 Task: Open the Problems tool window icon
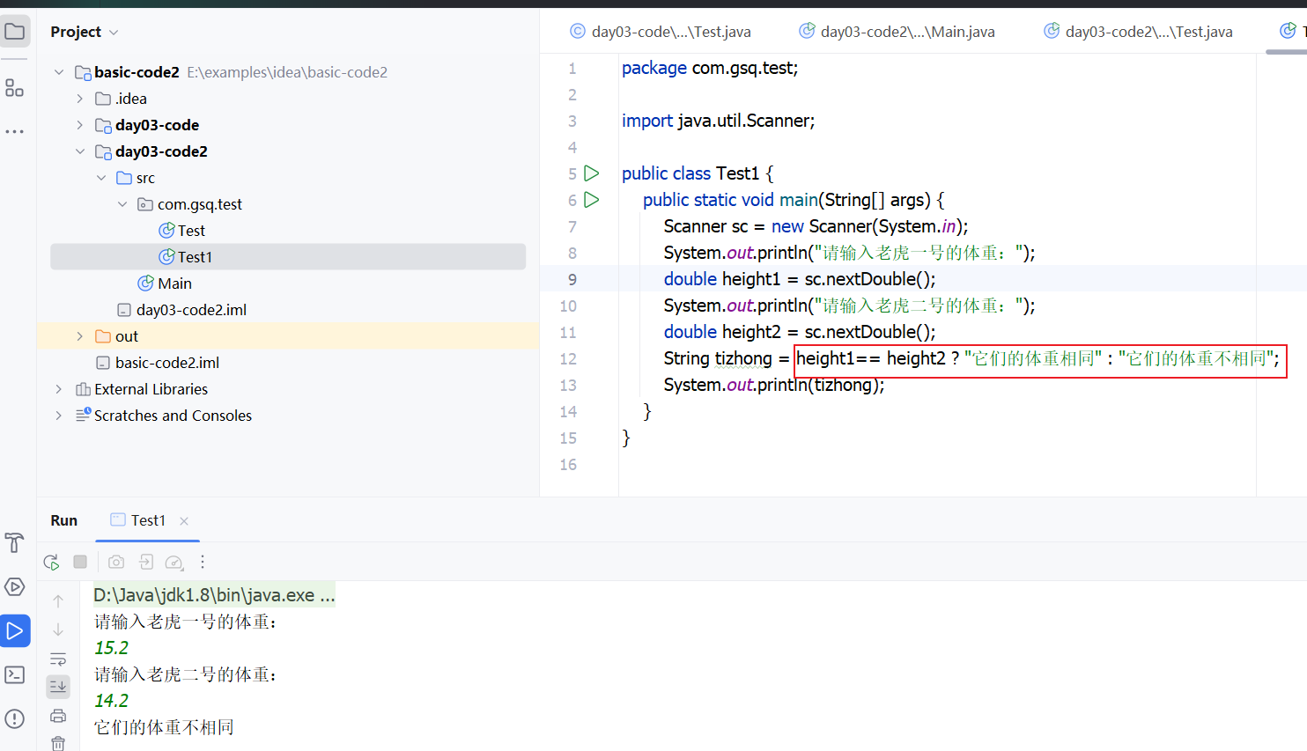click(x=14, y=718)
